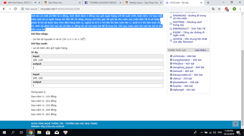Open Google Translate page icon

213,9
